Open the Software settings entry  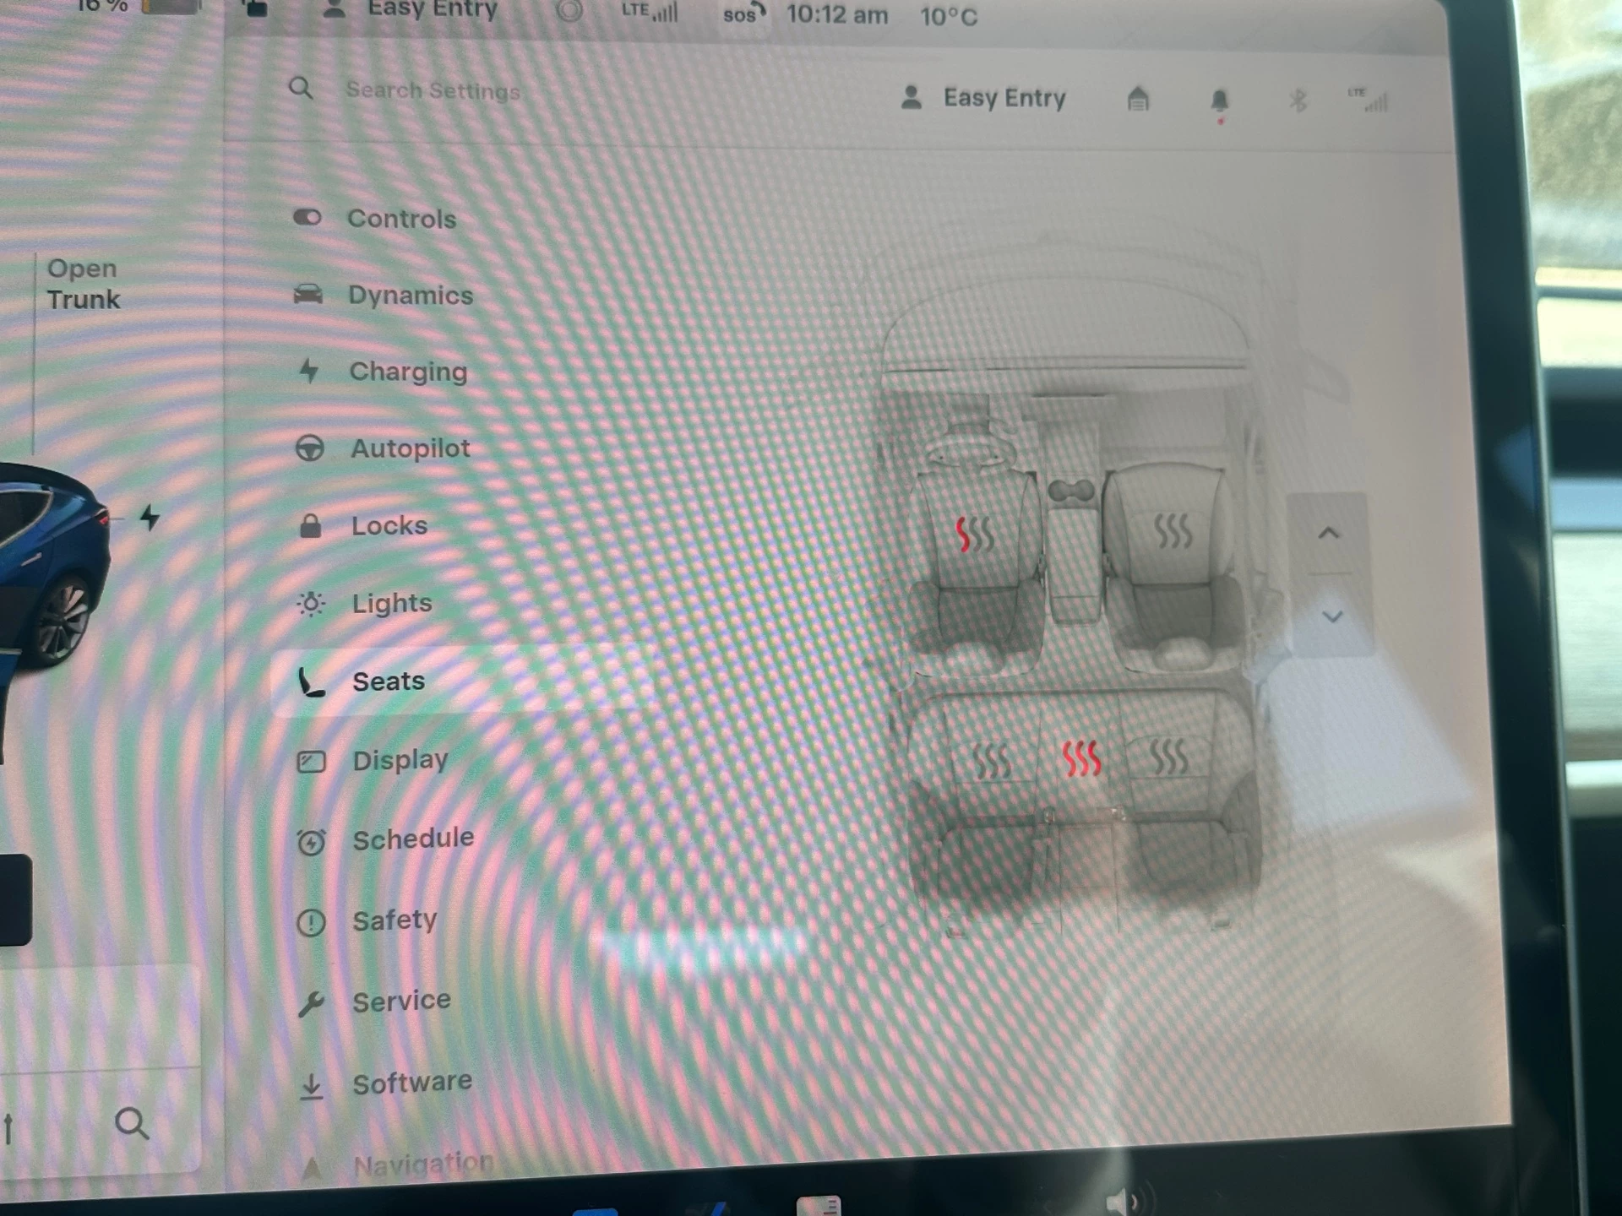pyautogui.click(x=412, y=1081)
